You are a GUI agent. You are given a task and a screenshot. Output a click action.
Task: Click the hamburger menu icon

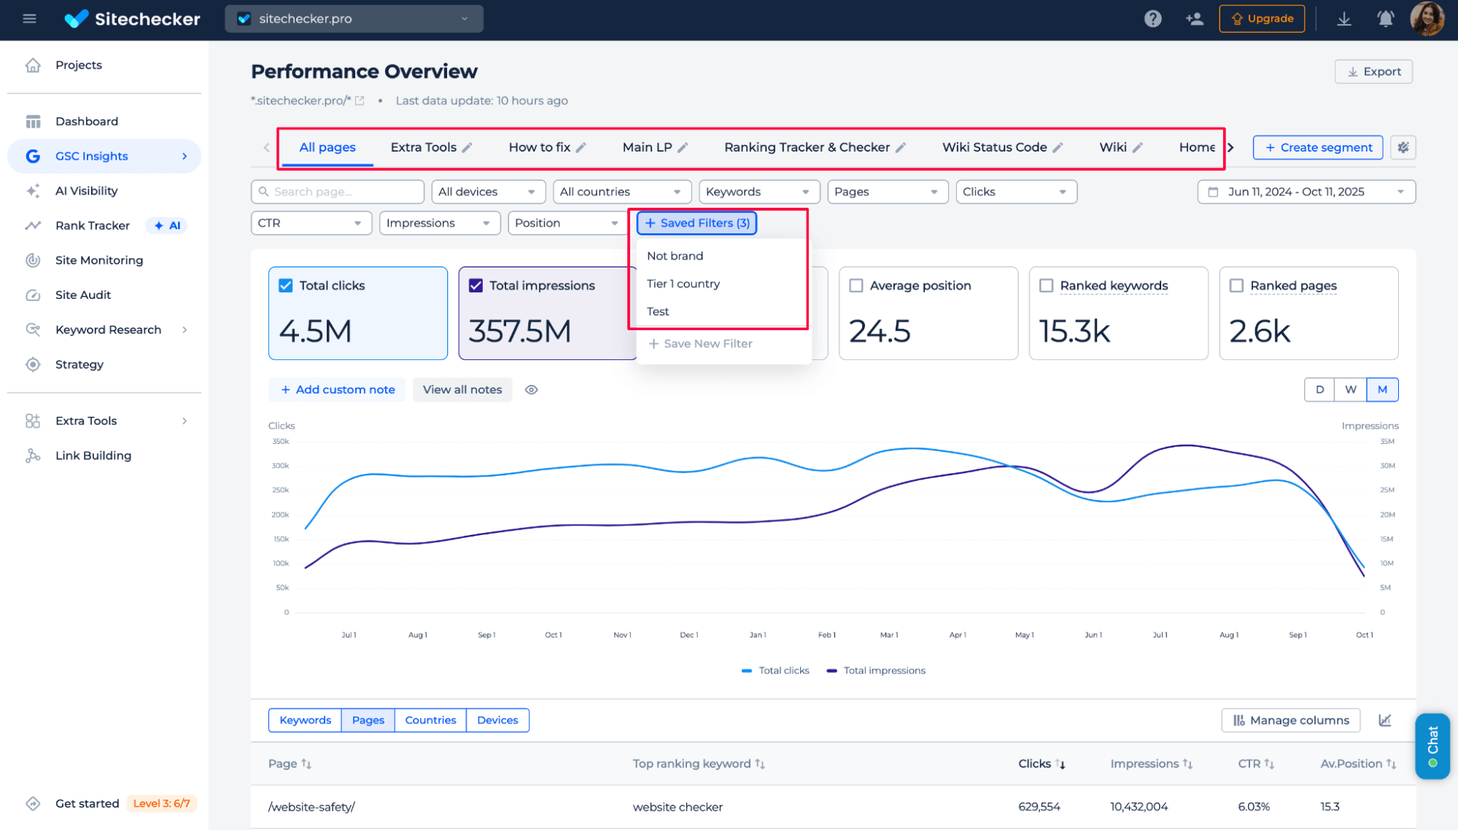[x=29, y=19]
